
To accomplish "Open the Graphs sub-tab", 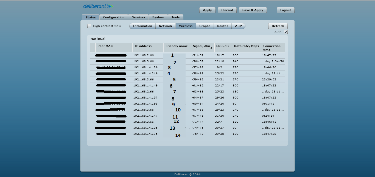I will click(x=205, y=26).
